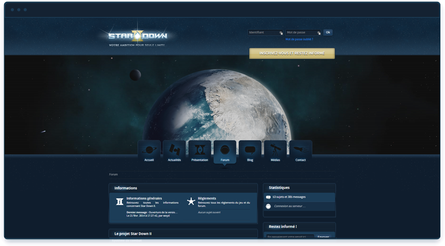Image resolution: width=445 pixels, height=246 pixels.
Task: Click the Star Down II logo
Action: [x=138, y=36]
